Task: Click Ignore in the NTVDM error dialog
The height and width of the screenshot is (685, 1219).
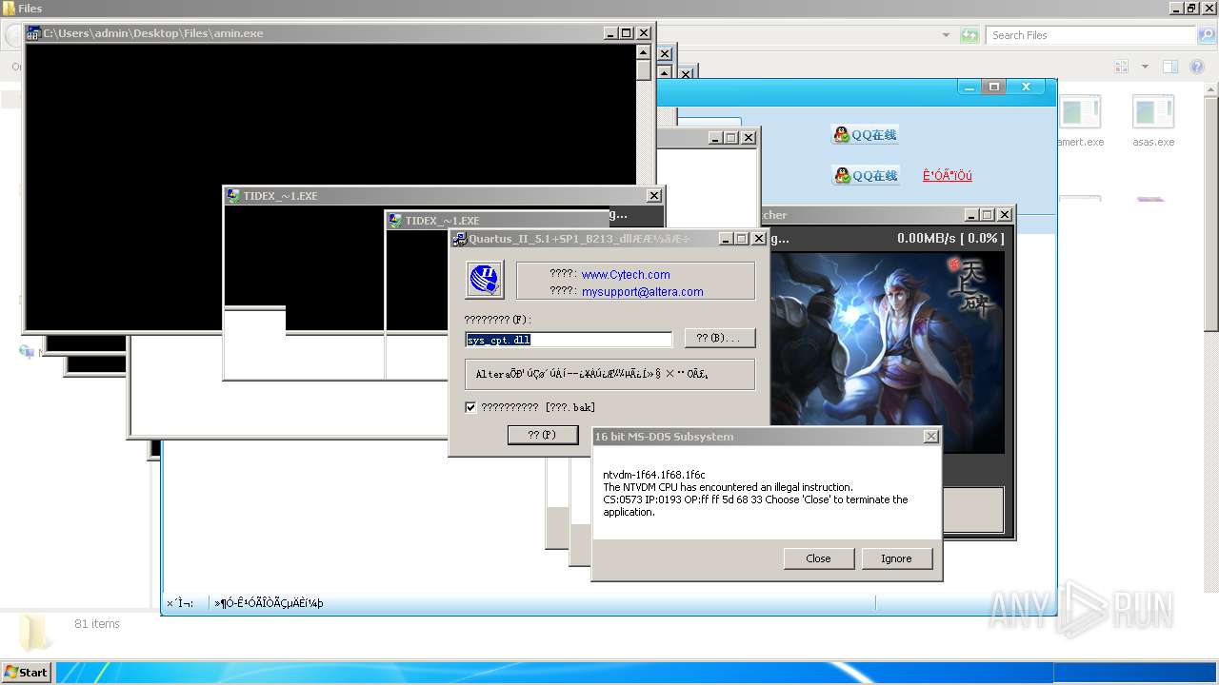Action: [x=895, y=558]
